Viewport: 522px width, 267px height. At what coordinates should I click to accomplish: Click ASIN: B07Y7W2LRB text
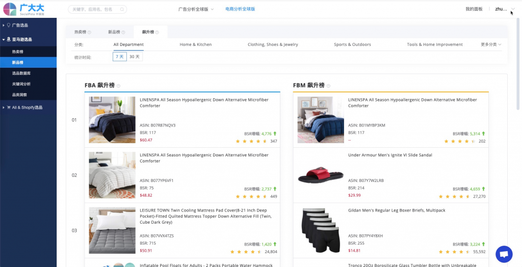(366, 180)
